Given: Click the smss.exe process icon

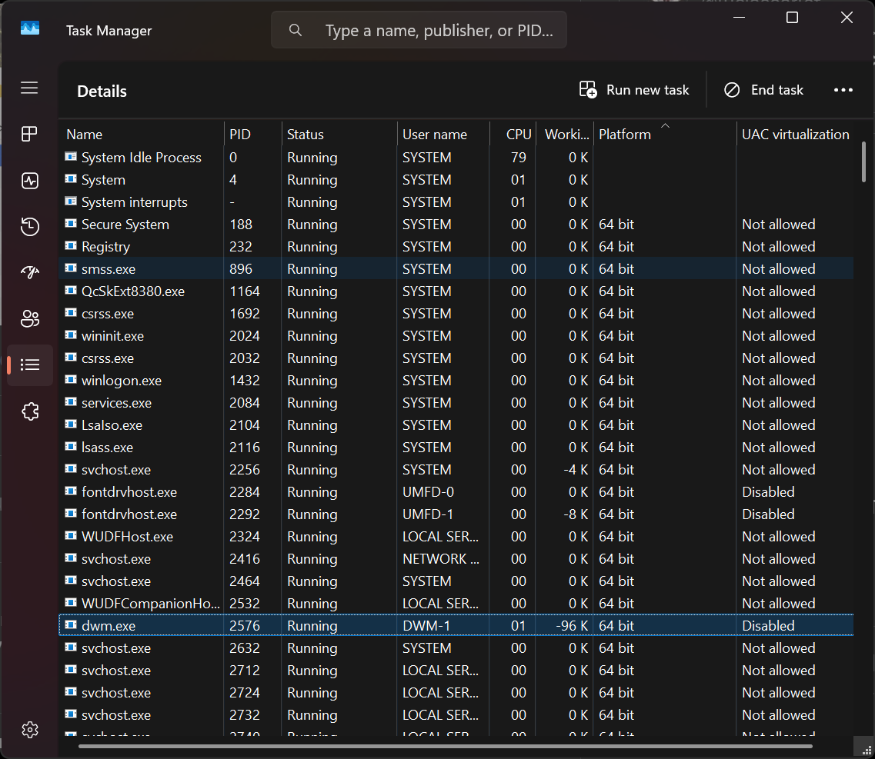Looking at the screenshot, I should pos(71,268).
